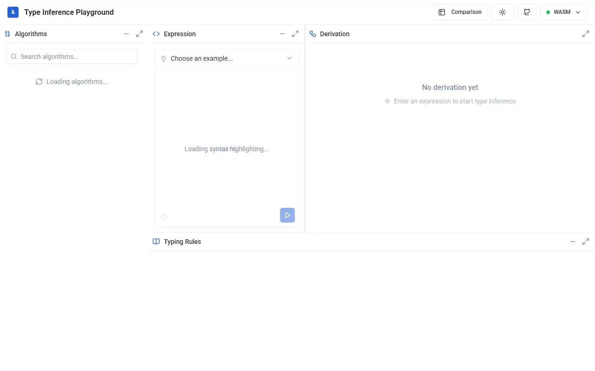Image resolution: width=595 pixels, height=371 pixels.
Task: Click the Derivation tree icon
Action: pyautogui.click(x=312, y=34)
